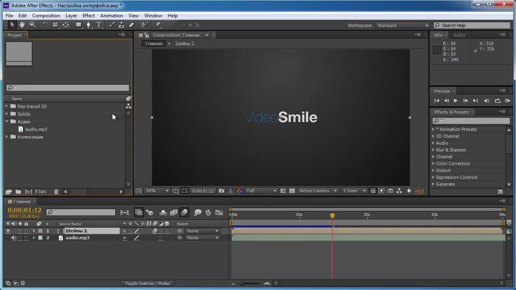Image resolution: width=516 pixels, height=290 pixels.
Task: Select the Hand tool
Action: pyautogui.click(x=22, y=25)
